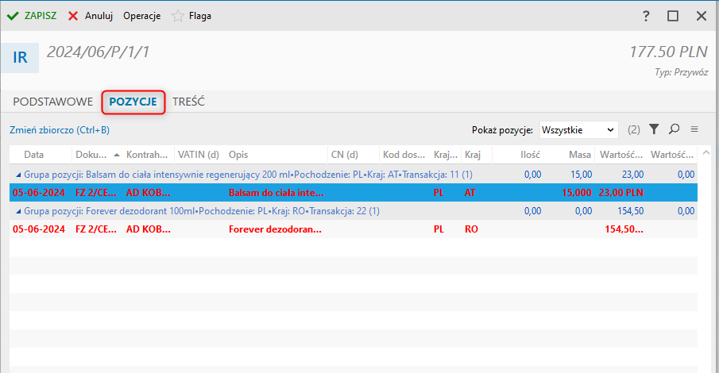The width and height of the screenshot is (719, 373).
Task: Open the Pokaż pozycje Wszystkie dropdown
Action: tap(578, 130)
